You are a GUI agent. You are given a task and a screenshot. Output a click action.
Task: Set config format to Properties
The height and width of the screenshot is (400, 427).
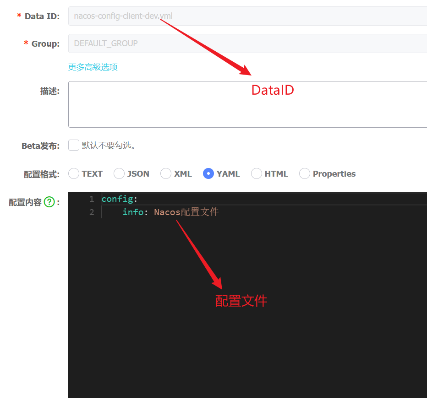click(305, 173)
